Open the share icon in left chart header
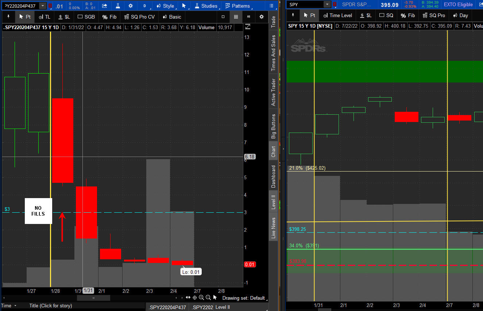Viewport: 483px width, 311px height. pyautogui.click(x=105, y=6)
